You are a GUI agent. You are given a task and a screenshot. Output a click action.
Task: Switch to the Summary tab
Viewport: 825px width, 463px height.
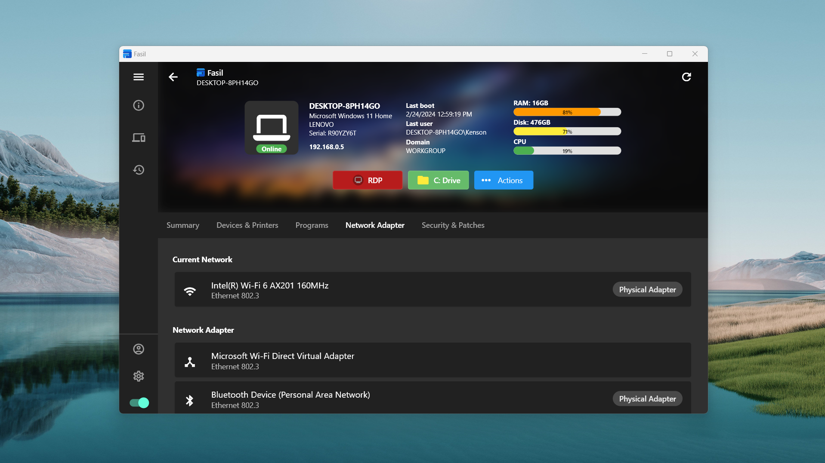coord(183,225)
